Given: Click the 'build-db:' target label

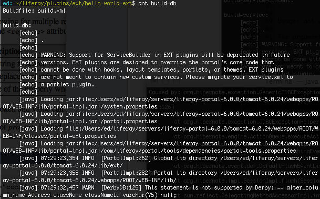Looking at the screenshot, I should click(17, 25).
